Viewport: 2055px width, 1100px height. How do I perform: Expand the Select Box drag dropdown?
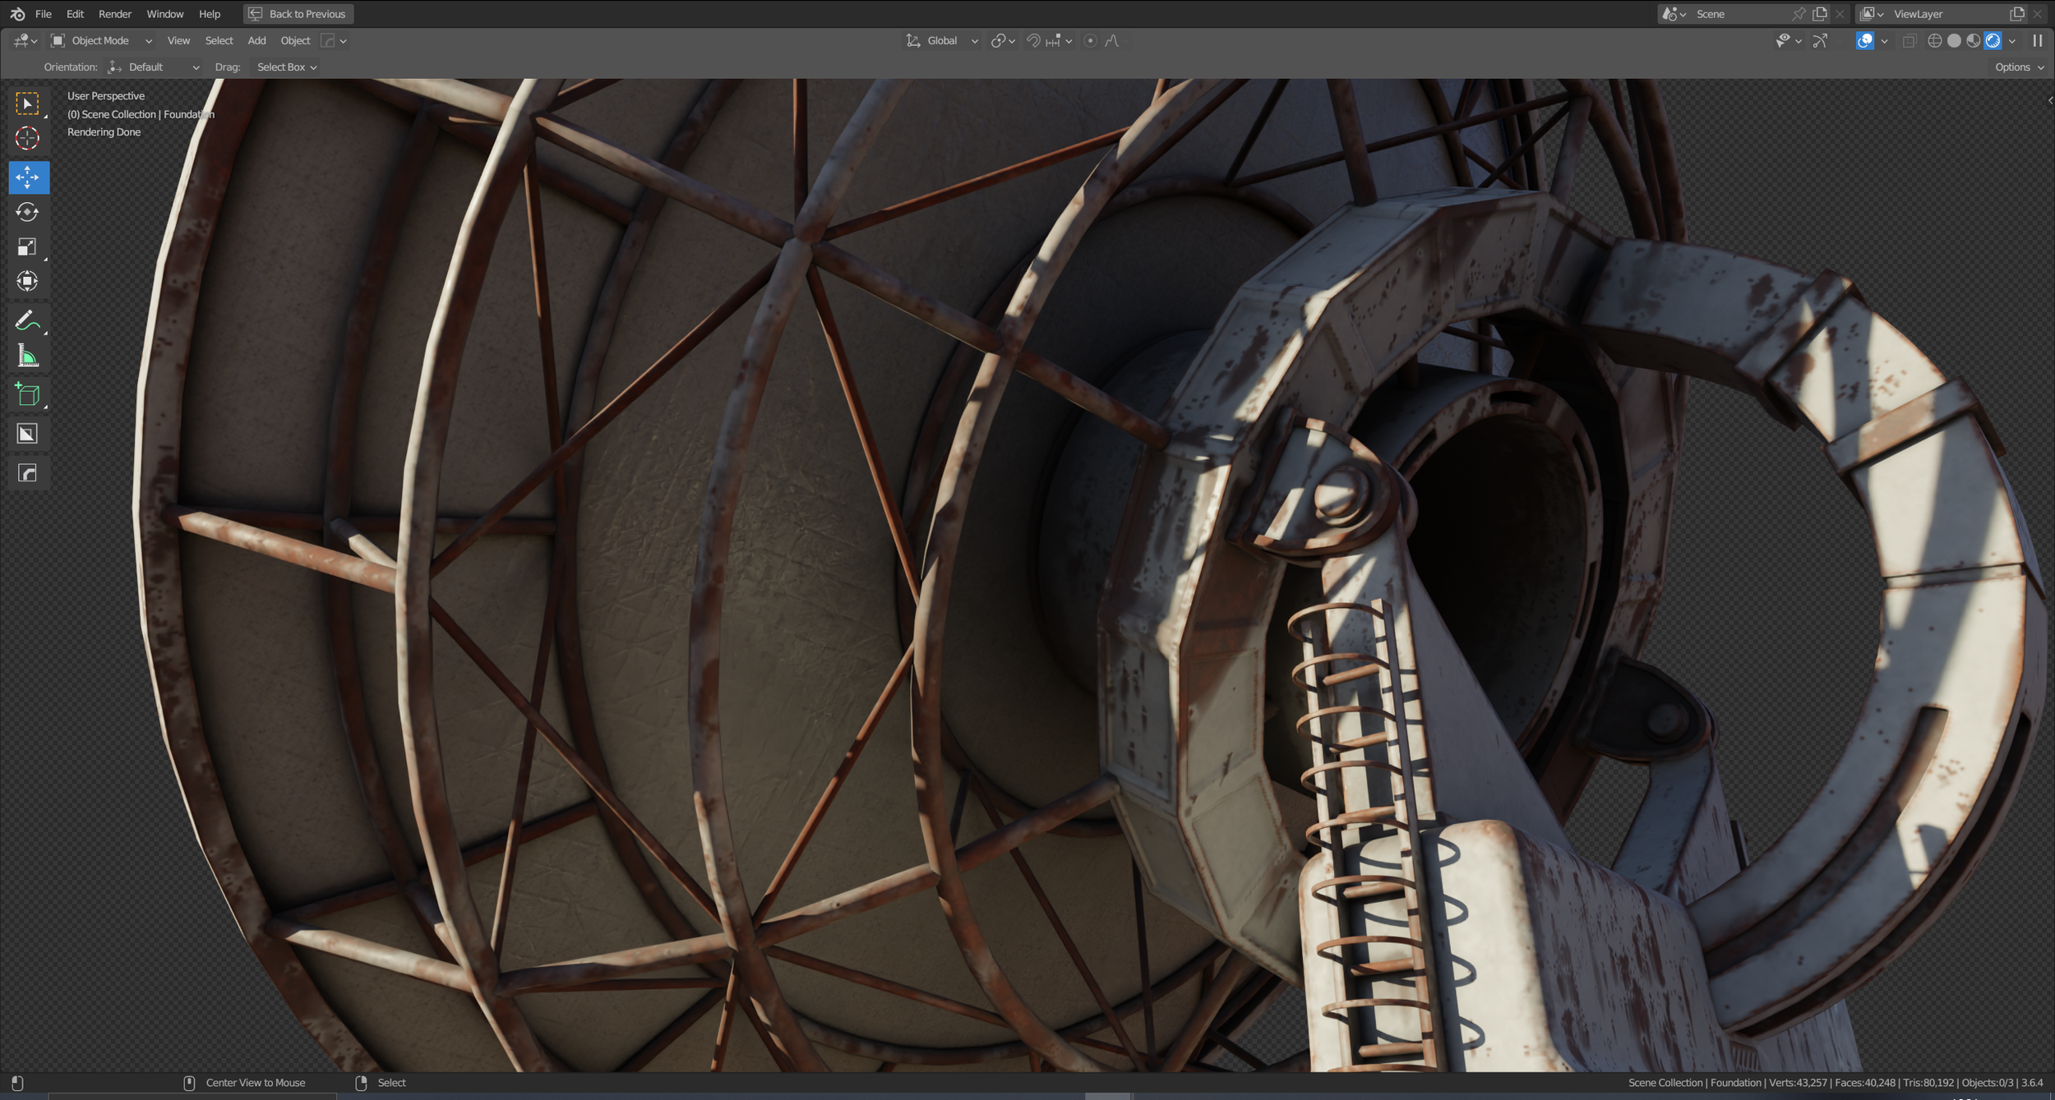286,67
